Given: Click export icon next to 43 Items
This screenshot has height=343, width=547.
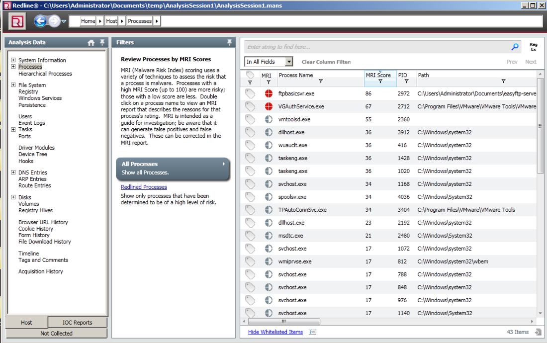Looking at the screenshot, I should tap(538, 332).
